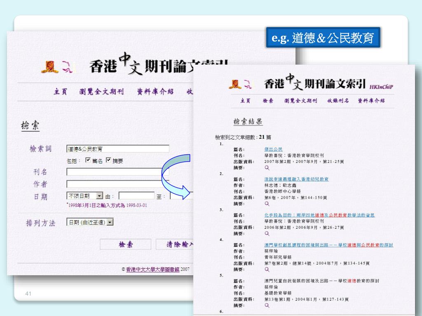Image resolution: width=422 pixels, height=316 pixels.
Task: Open result 4 article link 澳門學校創思課程
Action: tap(328, 245)
